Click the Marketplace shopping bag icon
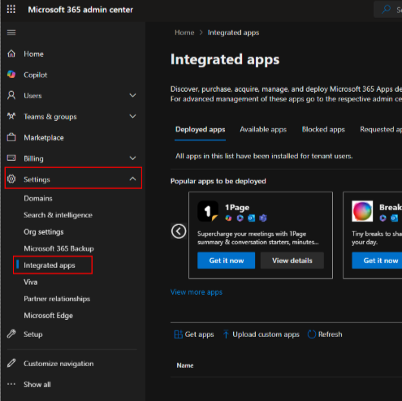The height and width of the screenshot is (401, 402). click(x=11, y=137)
